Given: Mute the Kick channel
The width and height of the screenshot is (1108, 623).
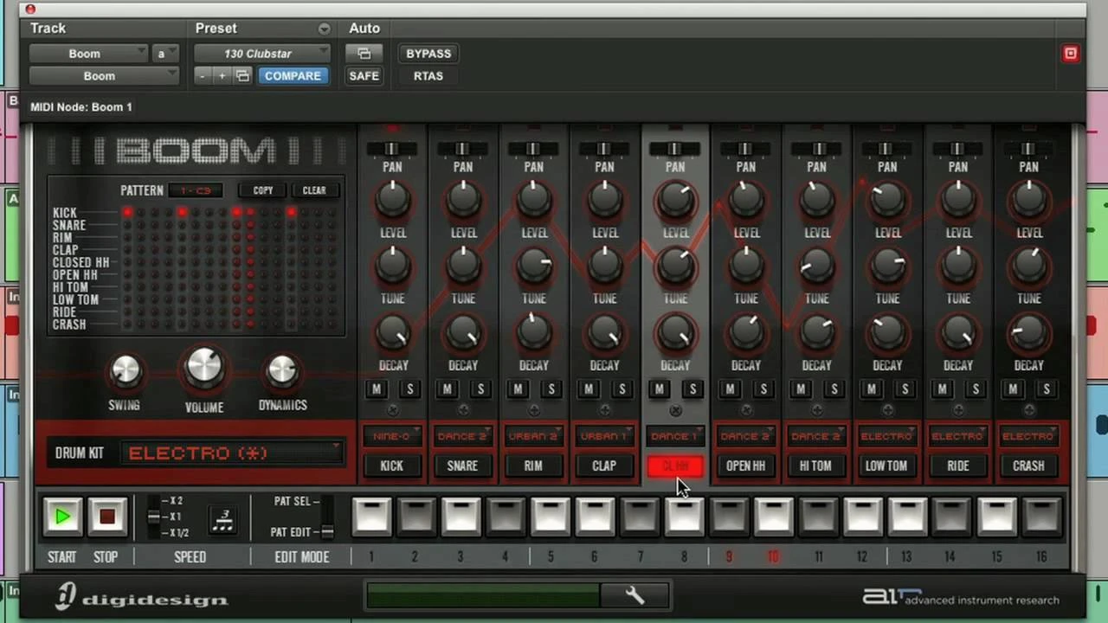Looking at the screenshot, I should point(377,389).
